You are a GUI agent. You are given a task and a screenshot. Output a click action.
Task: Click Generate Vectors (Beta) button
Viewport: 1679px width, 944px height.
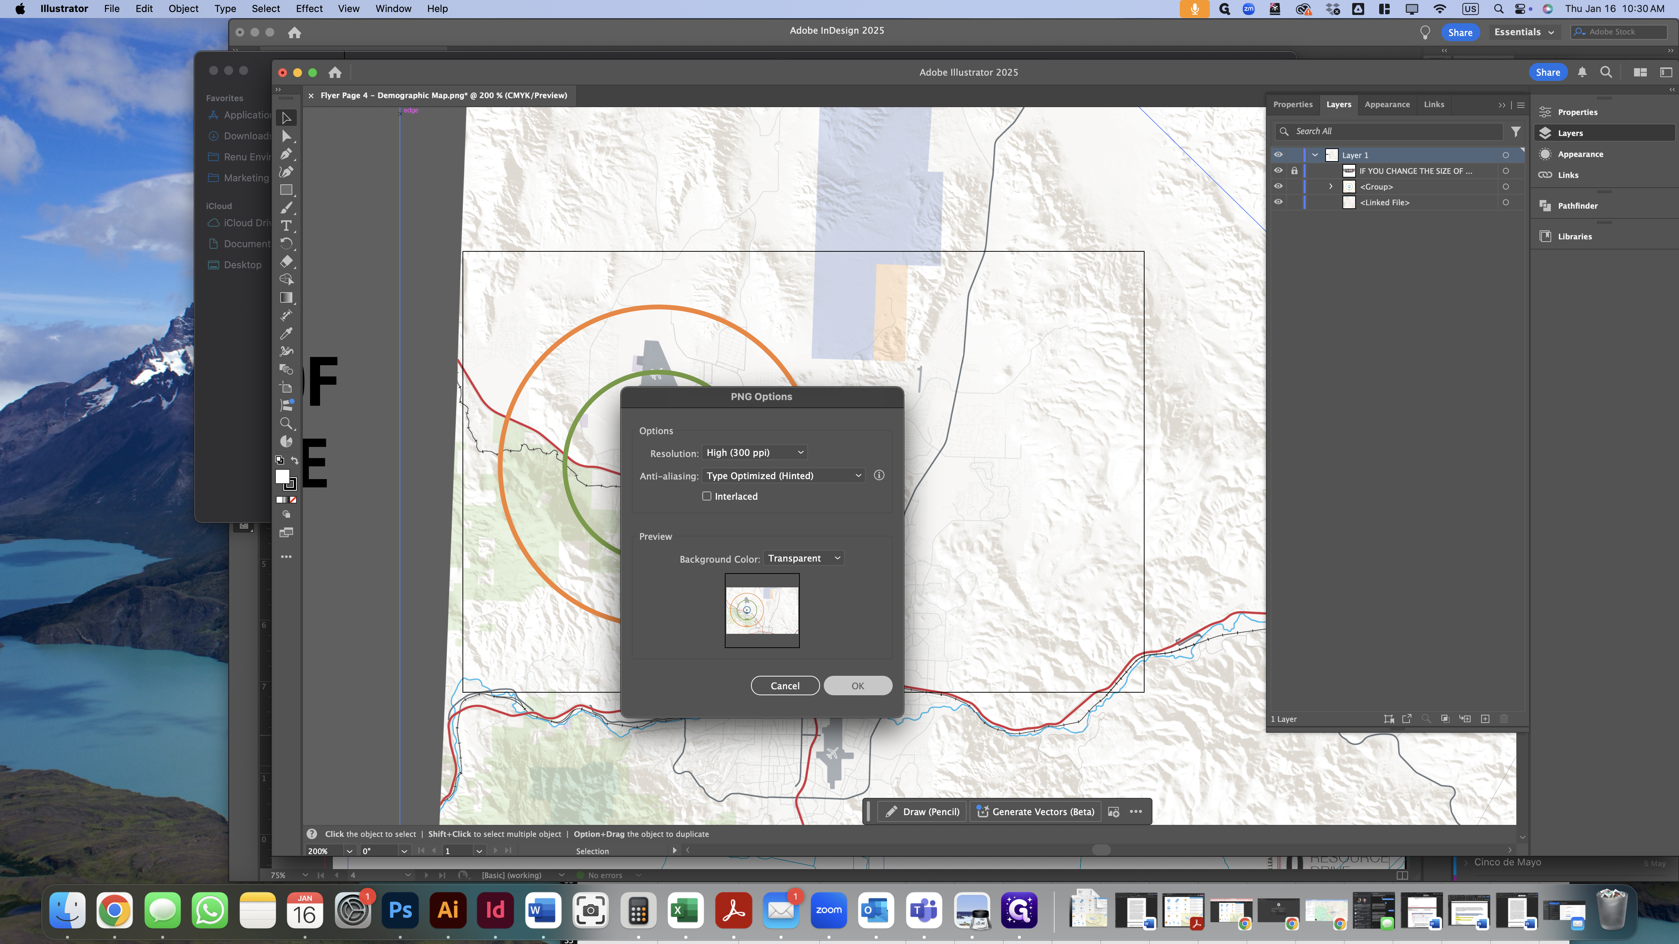click(1036, 812)
